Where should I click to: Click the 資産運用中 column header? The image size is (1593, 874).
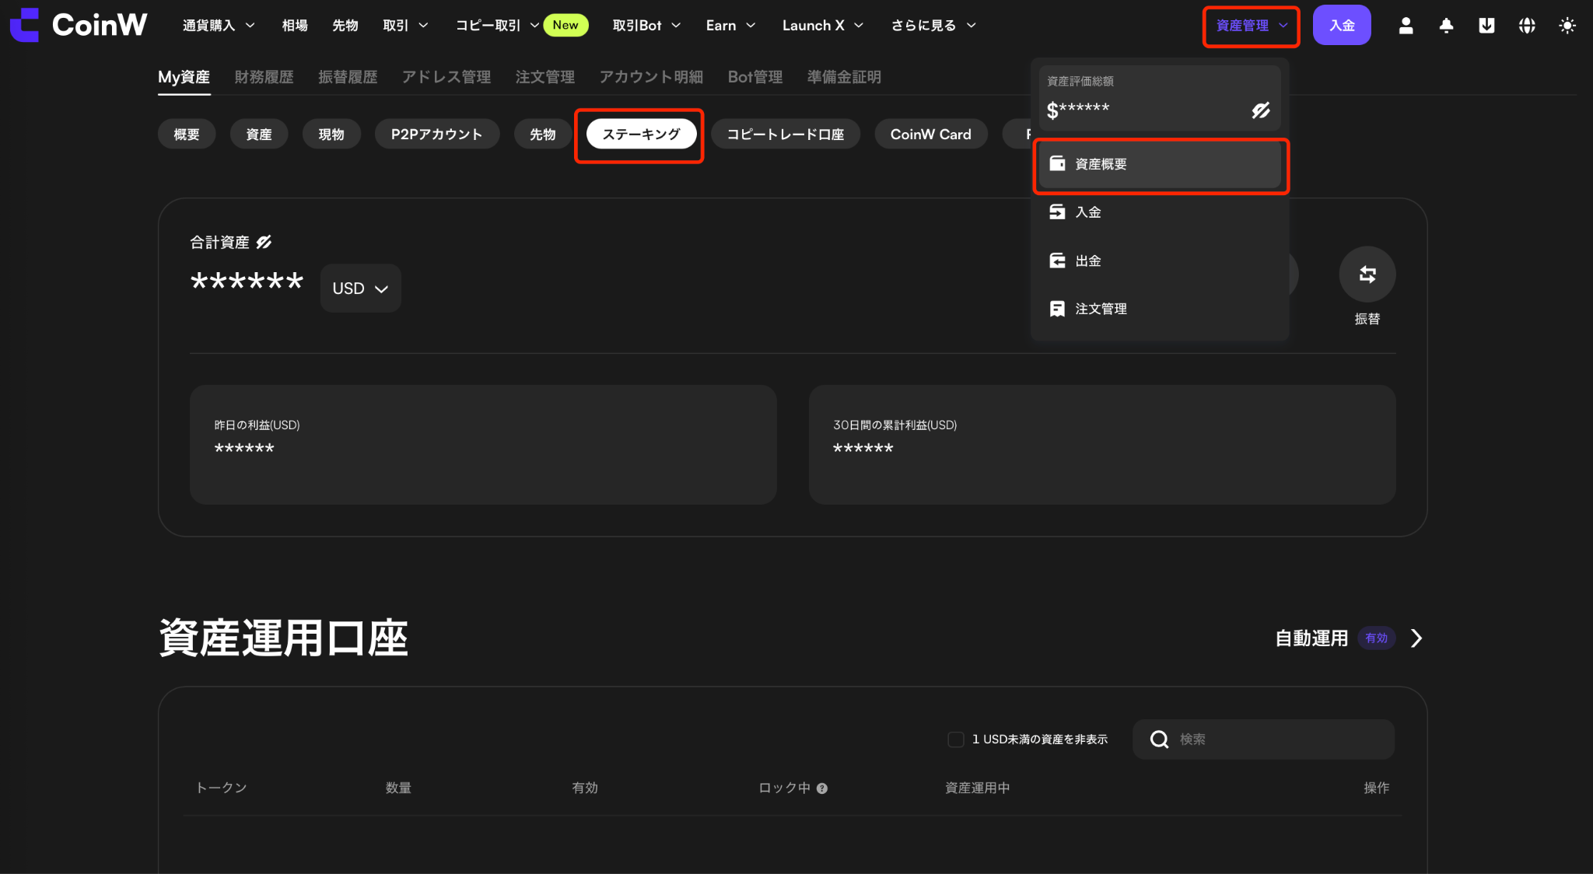click(x=978, y=788)
